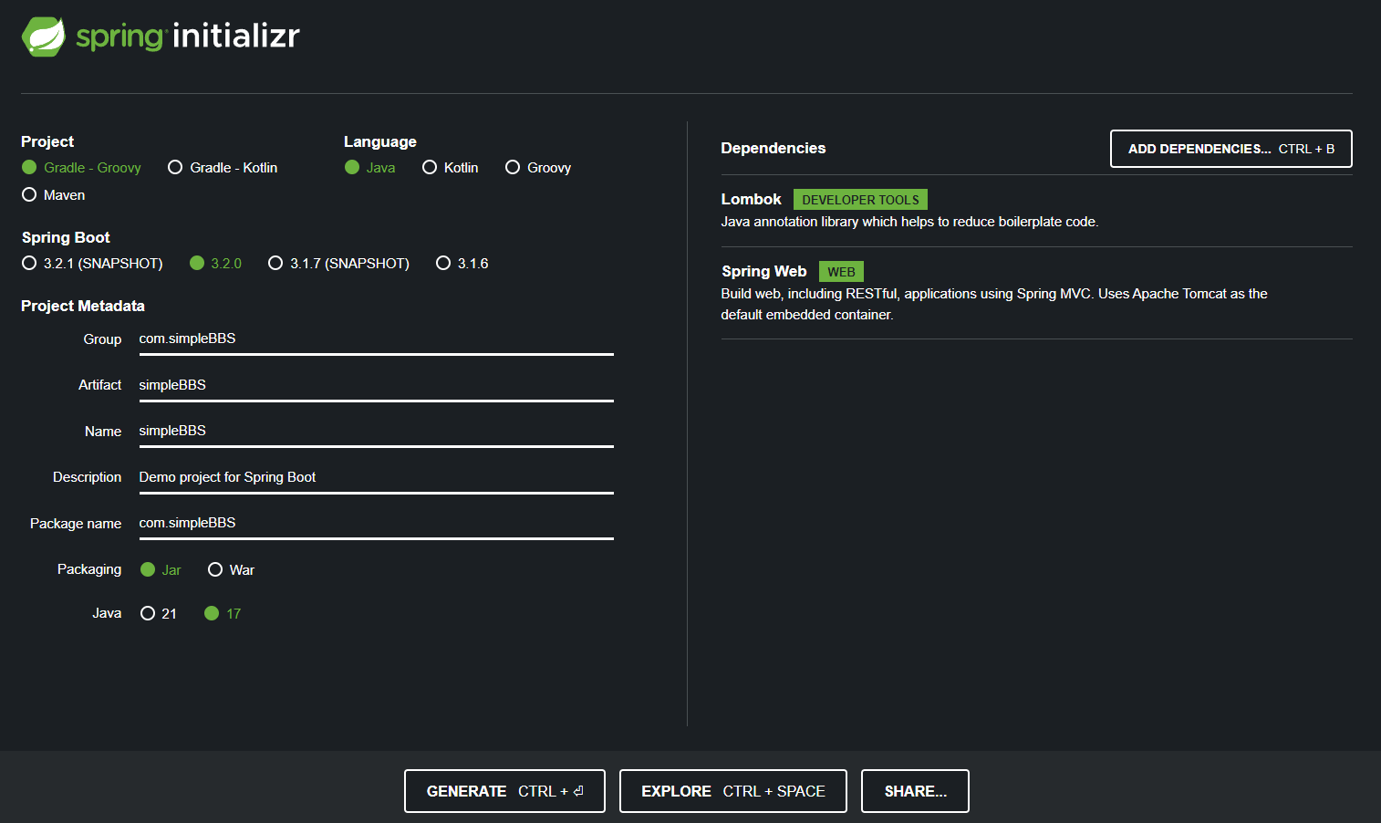The height and width of the screenshot is (823, 1381).
Task: Edit the Name input field
Action: [x=376, y=432]
